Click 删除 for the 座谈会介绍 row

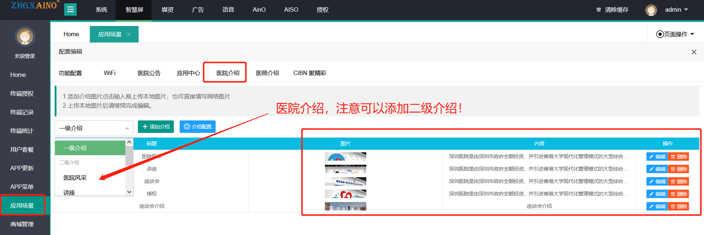[x=678, y=206]
